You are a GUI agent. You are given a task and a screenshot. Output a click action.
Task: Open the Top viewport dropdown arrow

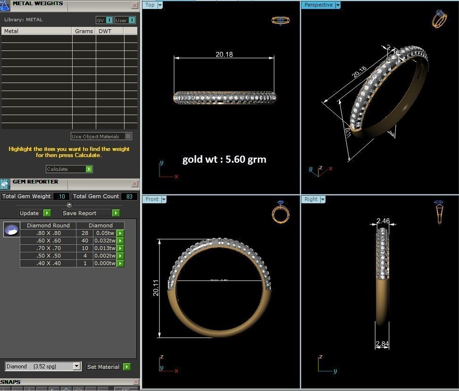coord(160,5)
